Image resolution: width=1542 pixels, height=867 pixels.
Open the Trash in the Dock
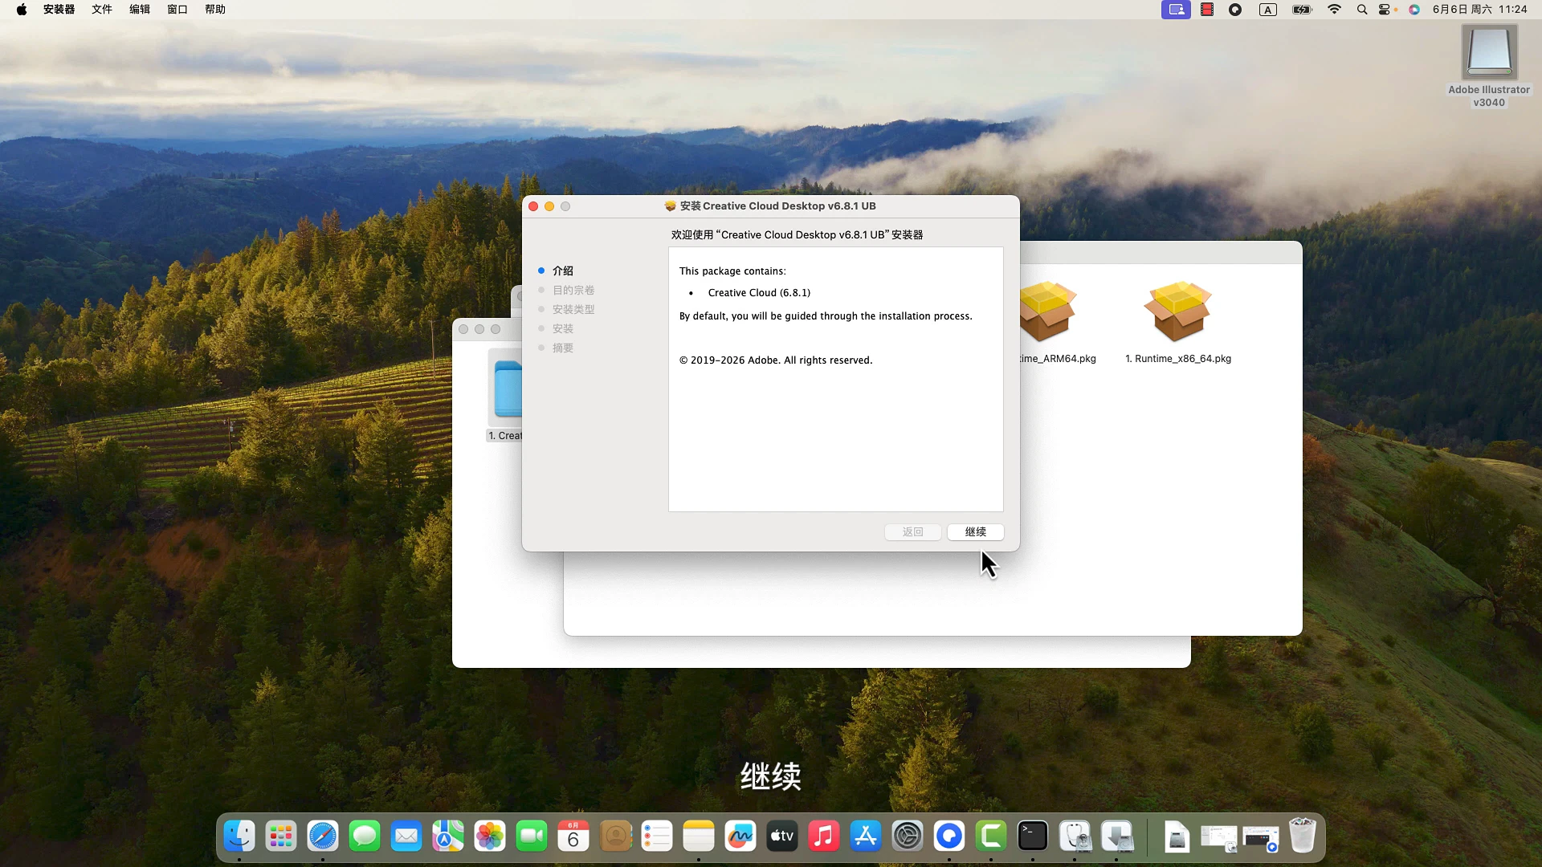click(1303, 836)
